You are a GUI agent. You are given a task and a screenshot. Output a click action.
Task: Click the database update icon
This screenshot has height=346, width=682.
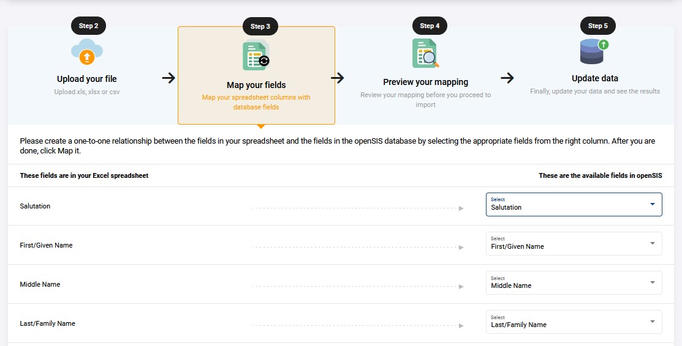(594, 51)
